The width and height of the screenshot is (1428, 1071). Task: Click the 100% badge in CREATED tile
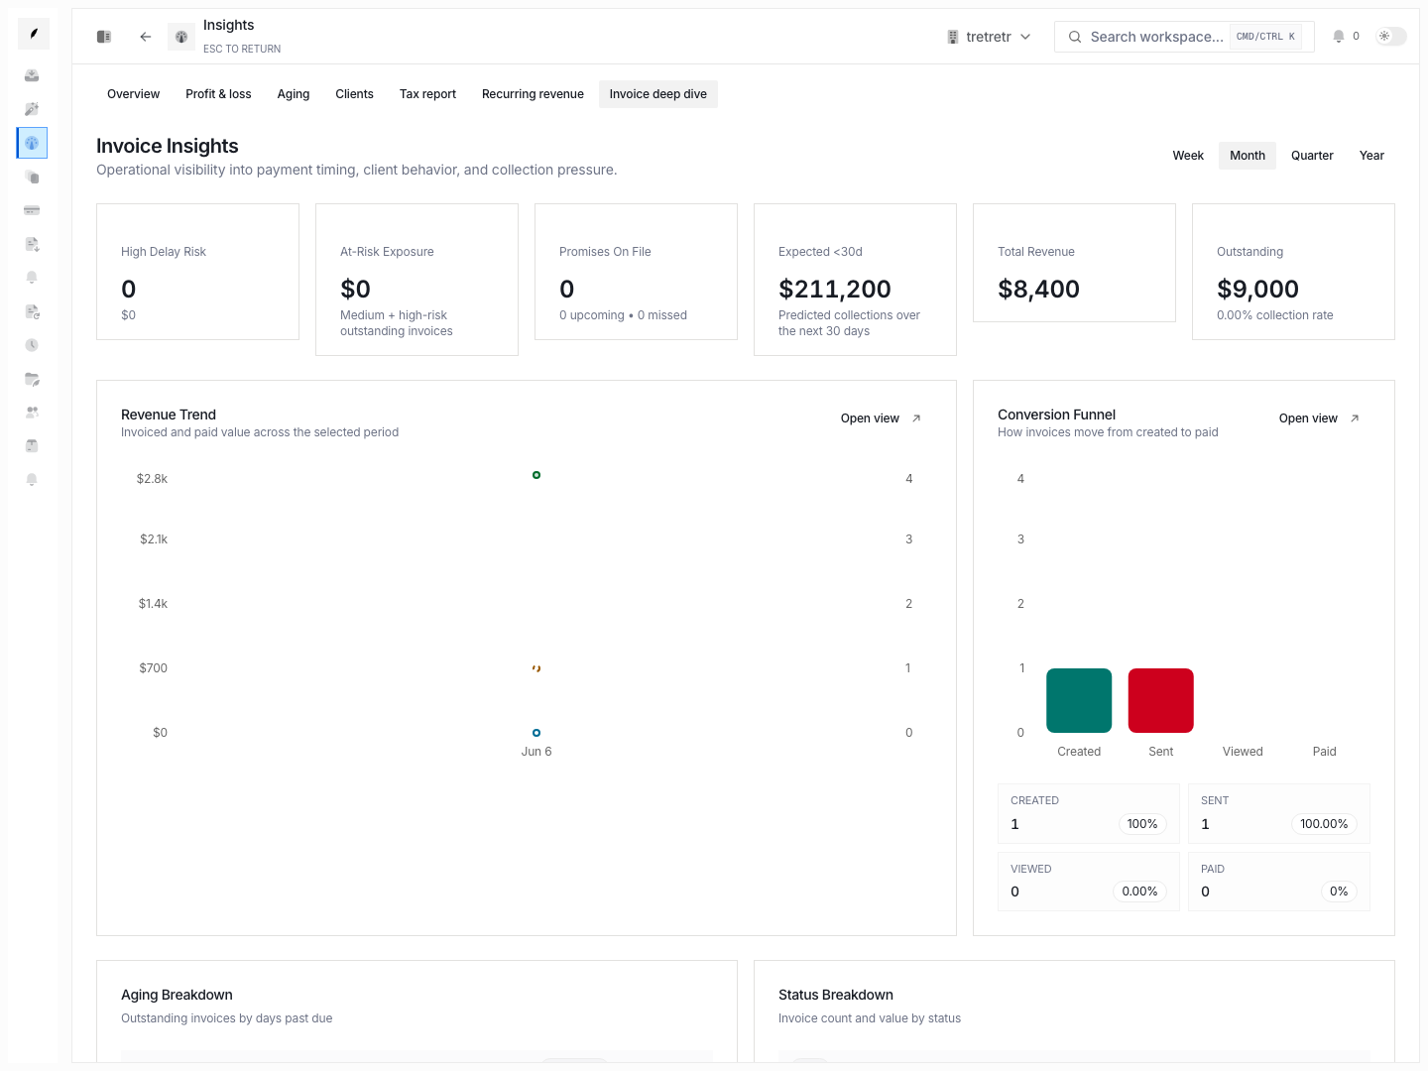(x=1142, y=824)
